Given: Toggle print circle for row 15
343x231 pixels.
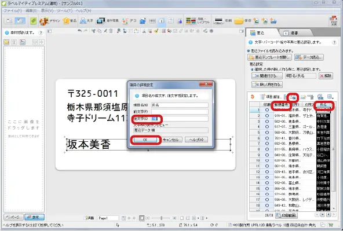Looking at the screenshot, I should point(267,188).
